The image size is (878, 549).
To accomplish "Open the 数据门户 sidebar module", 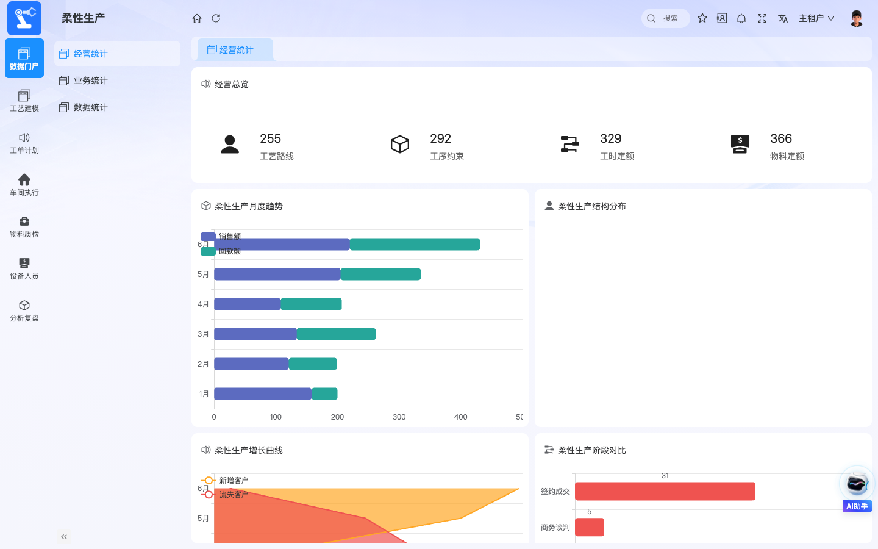I will (24, 59).
